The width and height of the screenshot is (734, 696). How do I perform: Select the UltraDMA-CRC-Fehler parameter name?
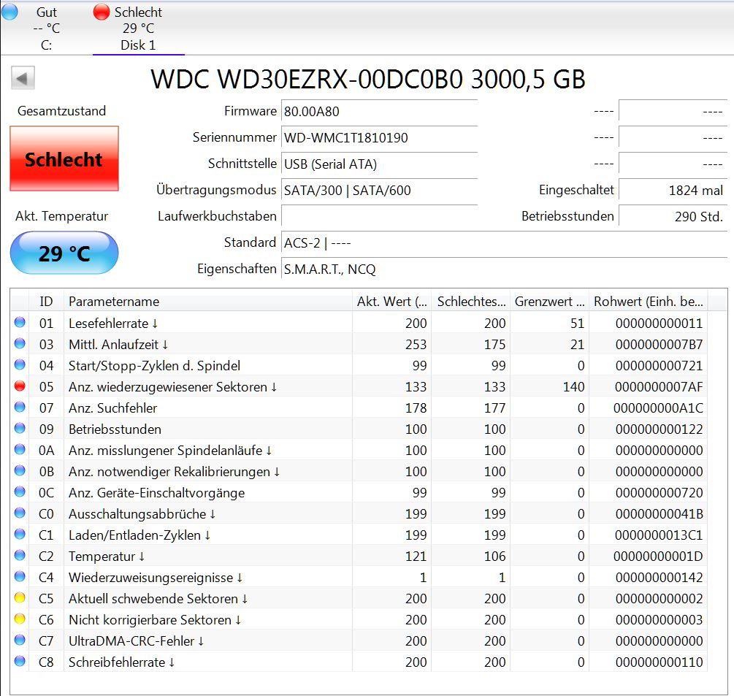click(136, 640)
